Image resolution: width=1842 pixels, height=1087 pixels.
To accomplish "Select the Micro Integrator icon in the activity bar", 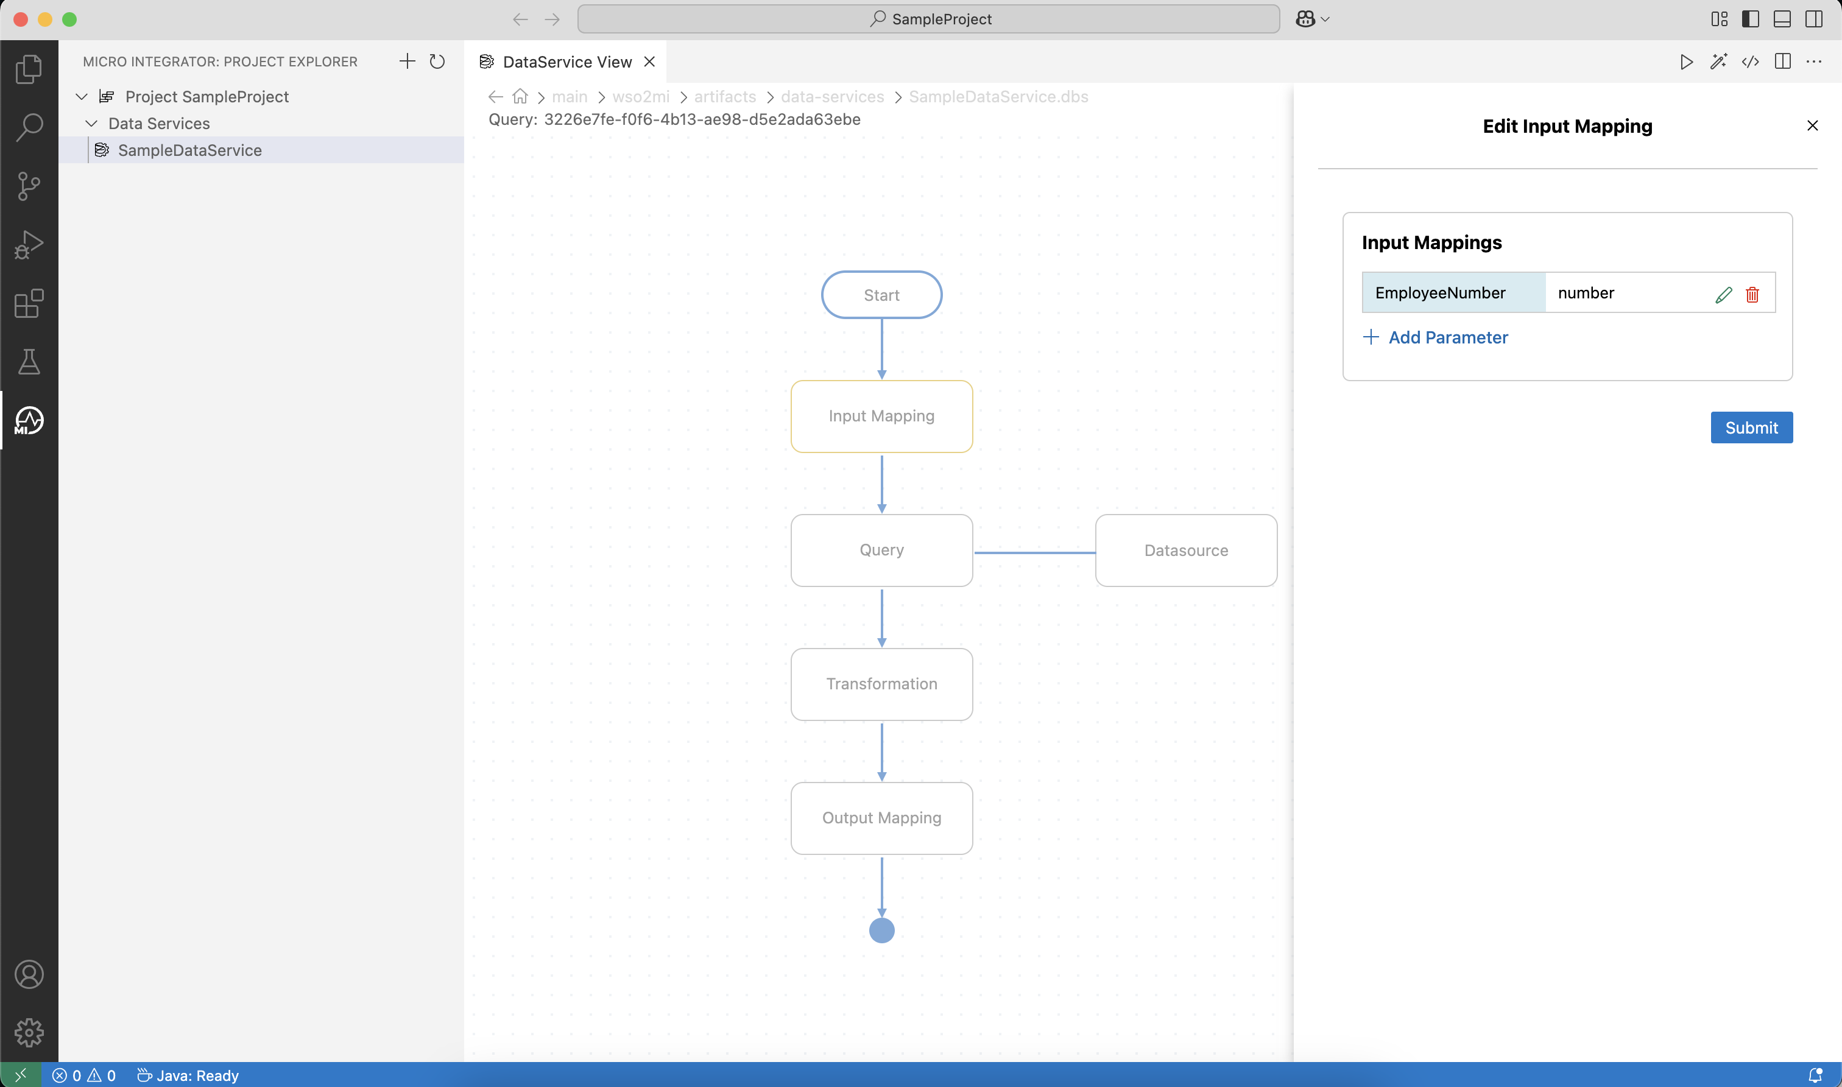I will click(28, 420).
